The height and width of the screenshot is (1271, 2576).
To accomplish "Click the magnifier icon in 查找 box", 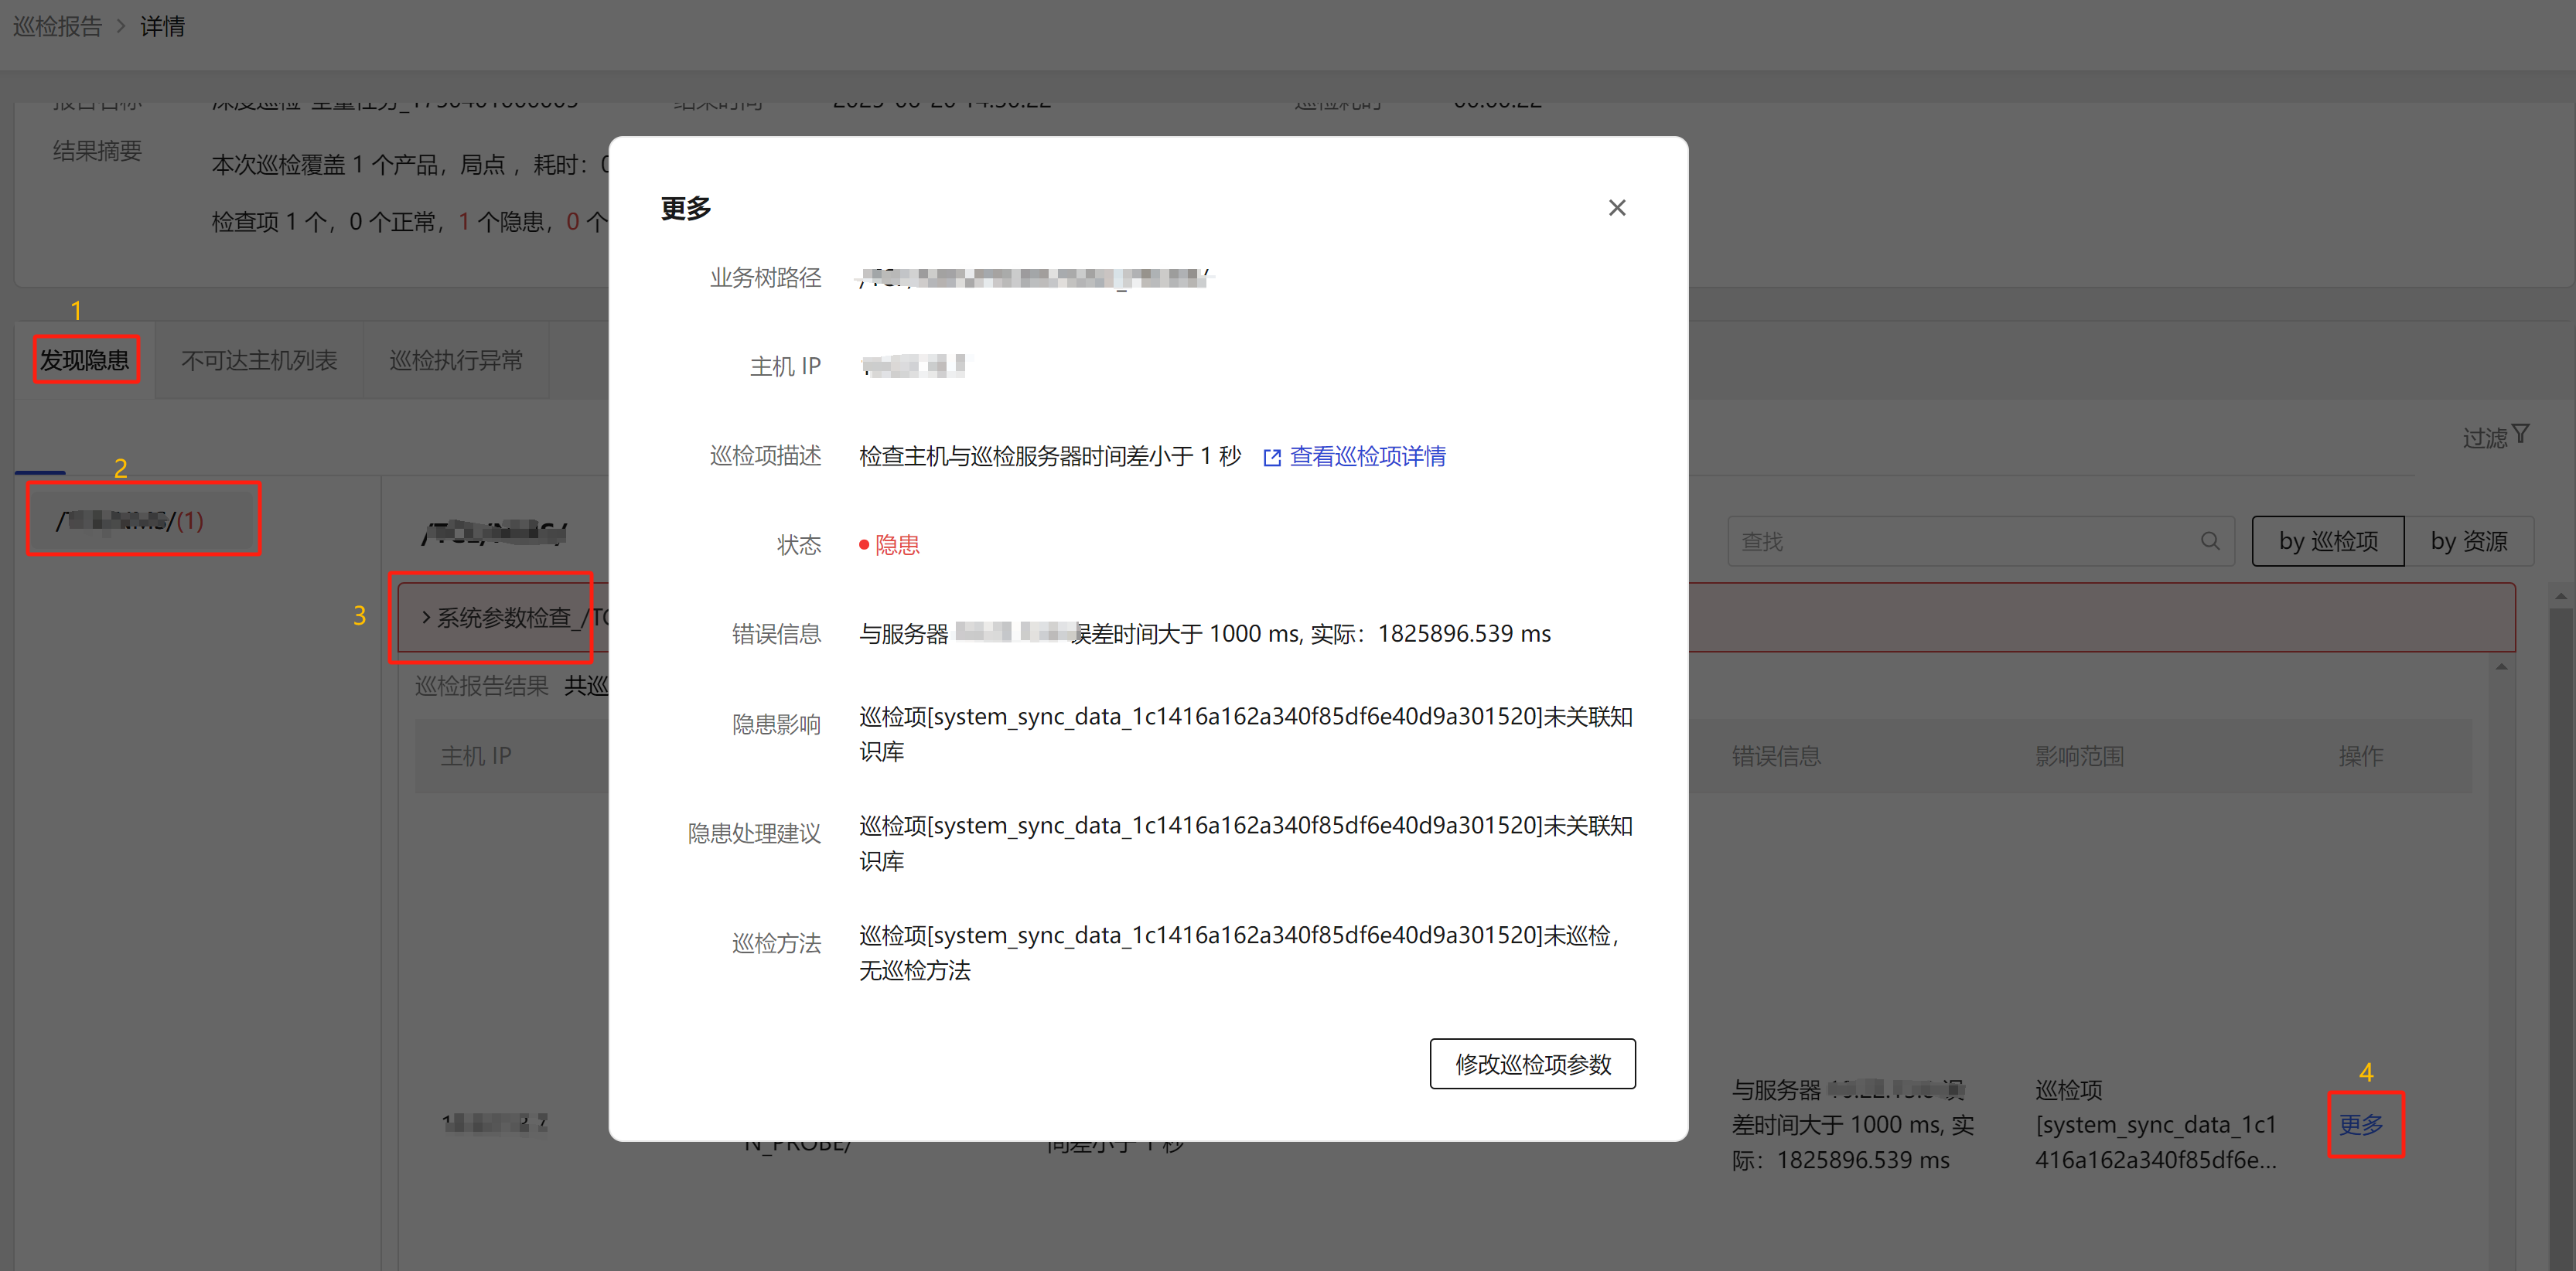I will coord(2209,541).
